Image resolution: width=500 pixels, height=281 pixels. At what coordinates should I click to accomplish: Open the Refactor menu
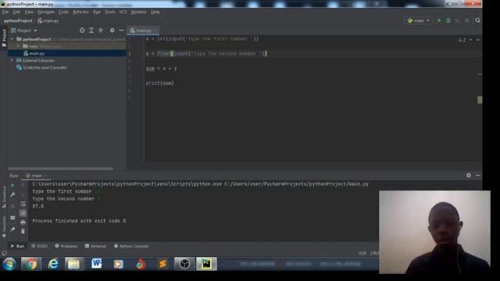coord(80,12)
